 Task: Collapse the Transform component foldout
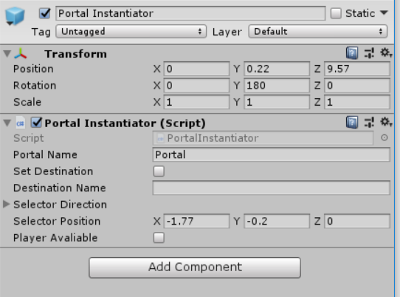[7, 54]
